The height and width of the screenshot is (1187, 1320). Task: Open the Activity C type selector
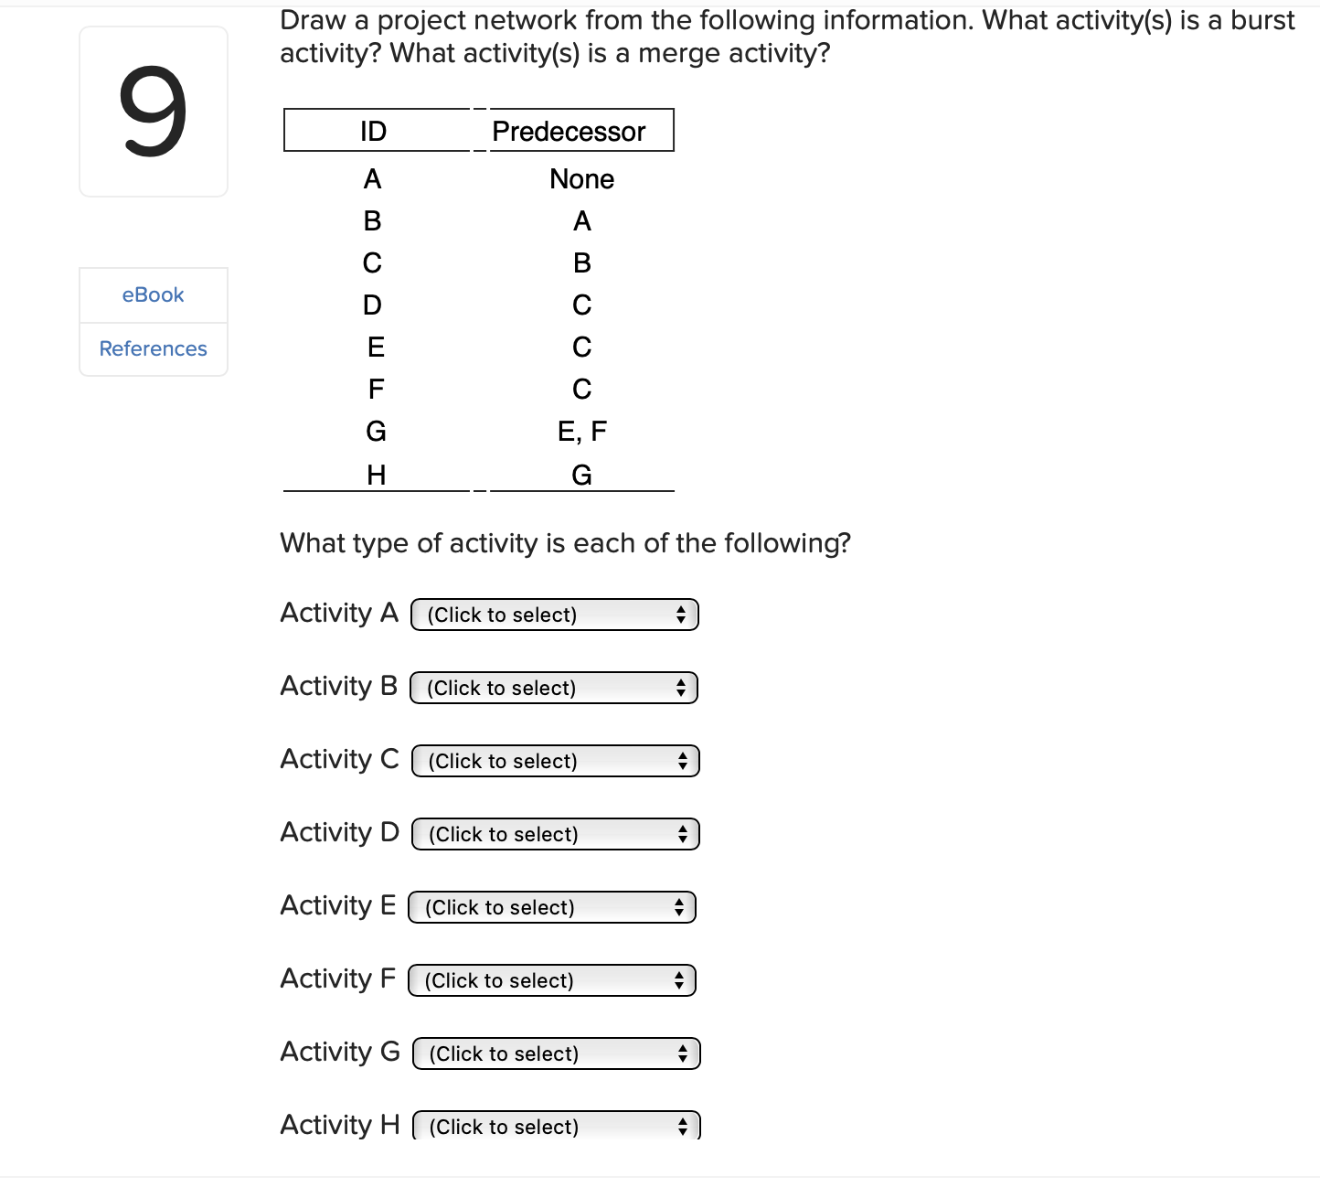[554, 760]
